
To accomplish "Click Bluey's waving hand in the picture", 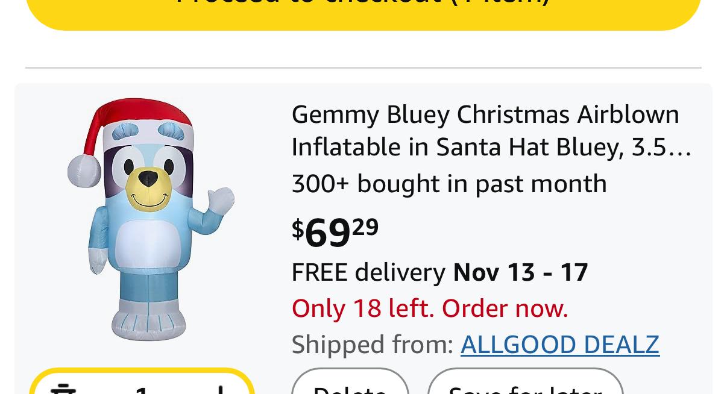I will pyautogui.click(x=221, y=201).
